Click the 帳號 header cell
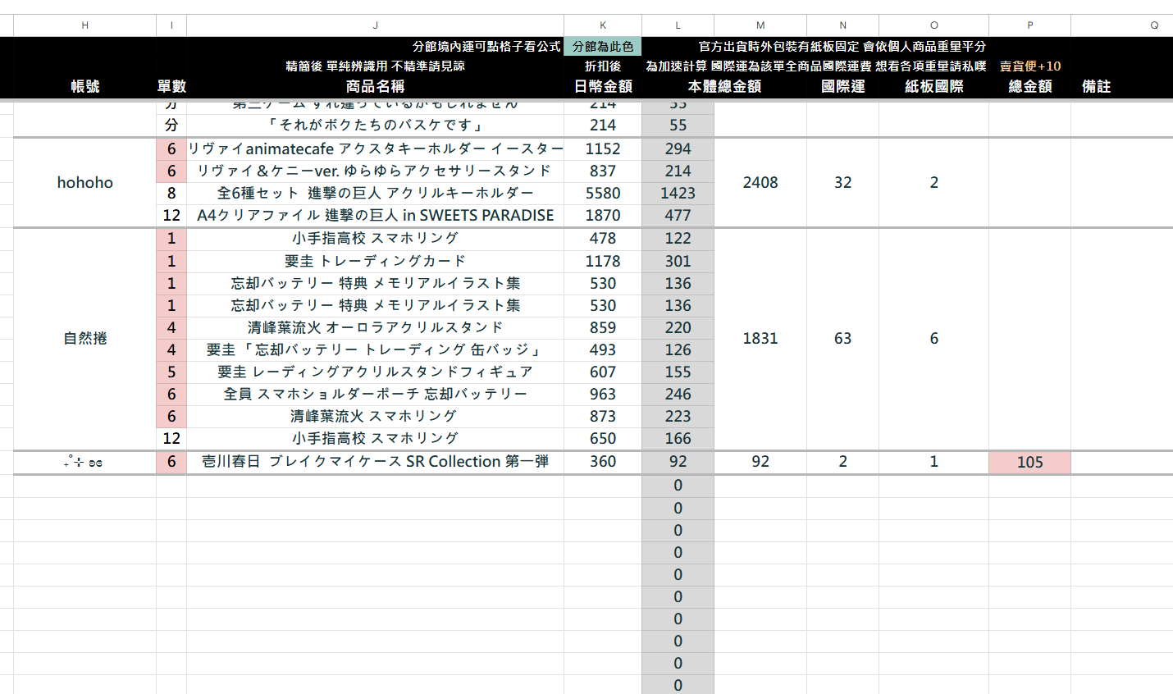1173x694 pixels. click(x=84, y=86)
